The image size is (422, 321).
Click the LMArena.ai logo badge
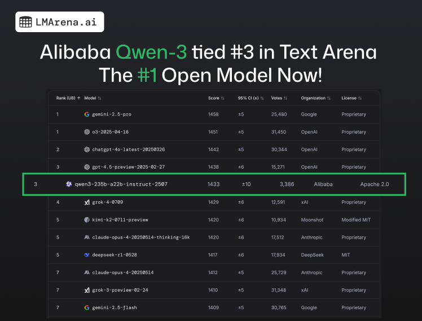point(59,22)
